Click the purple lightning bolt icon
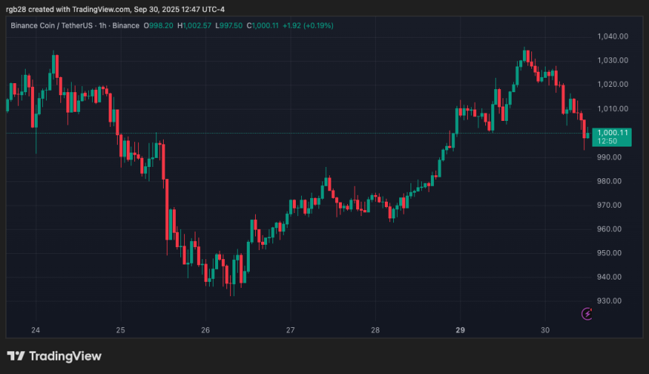The width and height of the screenshot is (649, 374). (x=587, y=314)
